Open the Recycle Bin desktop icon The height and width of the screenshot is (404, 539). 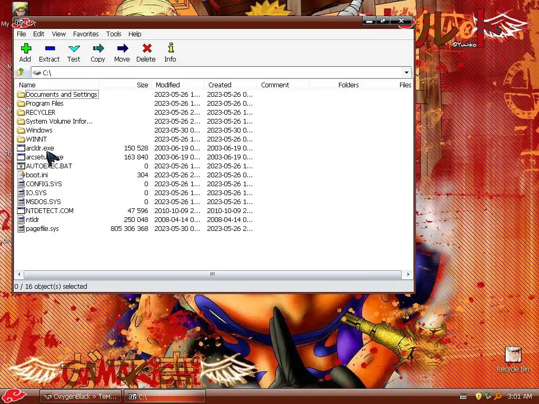point(513,355)
